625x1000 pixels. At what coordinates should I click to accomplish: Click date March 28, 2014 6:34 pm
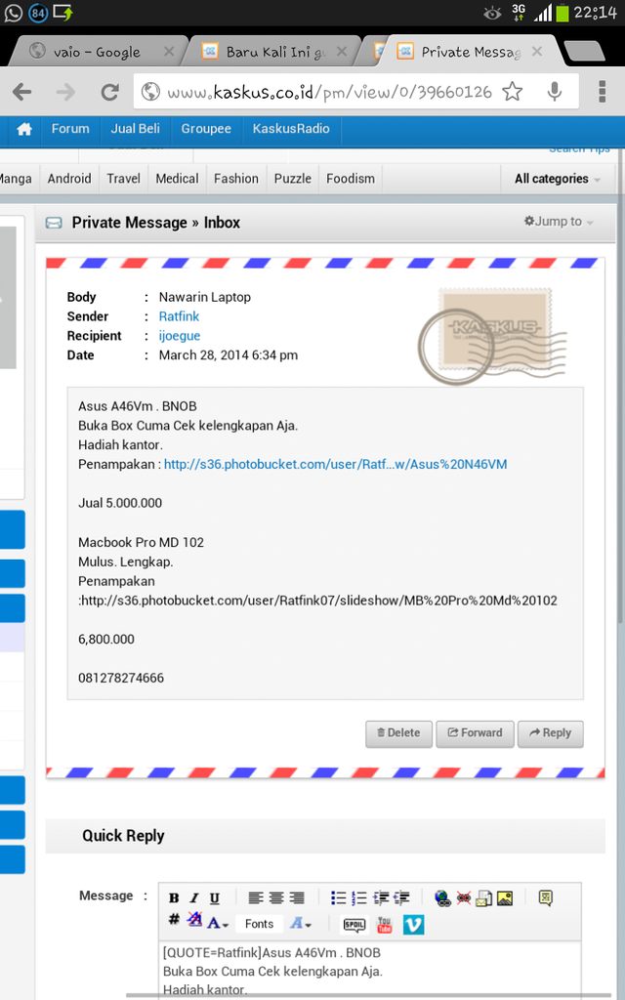pyautogui.click(x=229, y=355)
